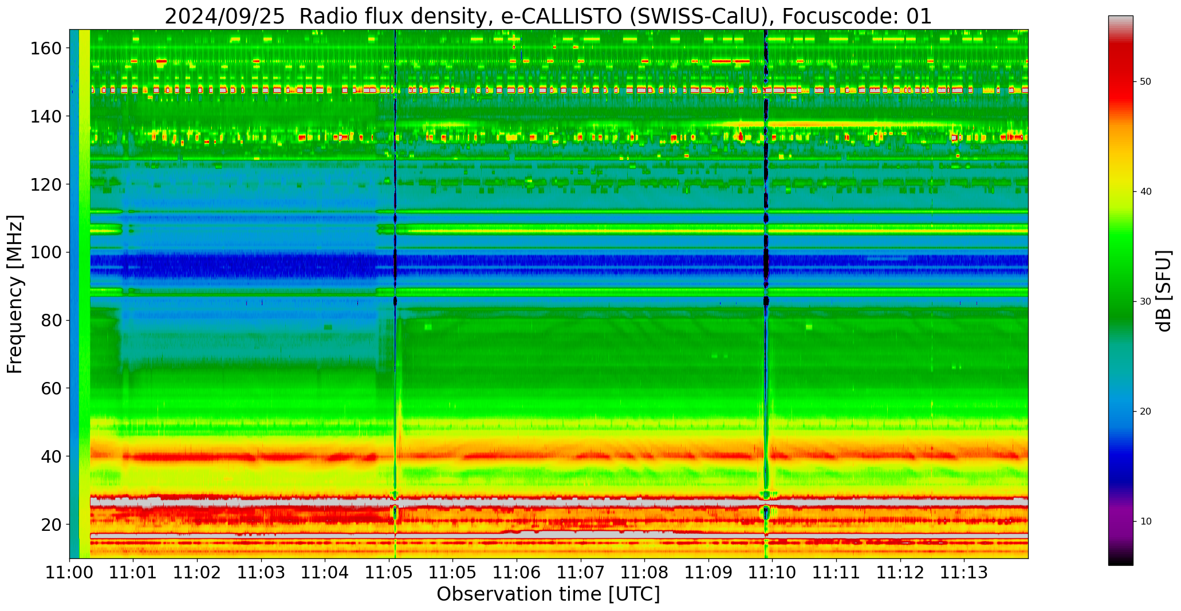Click the 11:01 time tick label

coord(133,573)
